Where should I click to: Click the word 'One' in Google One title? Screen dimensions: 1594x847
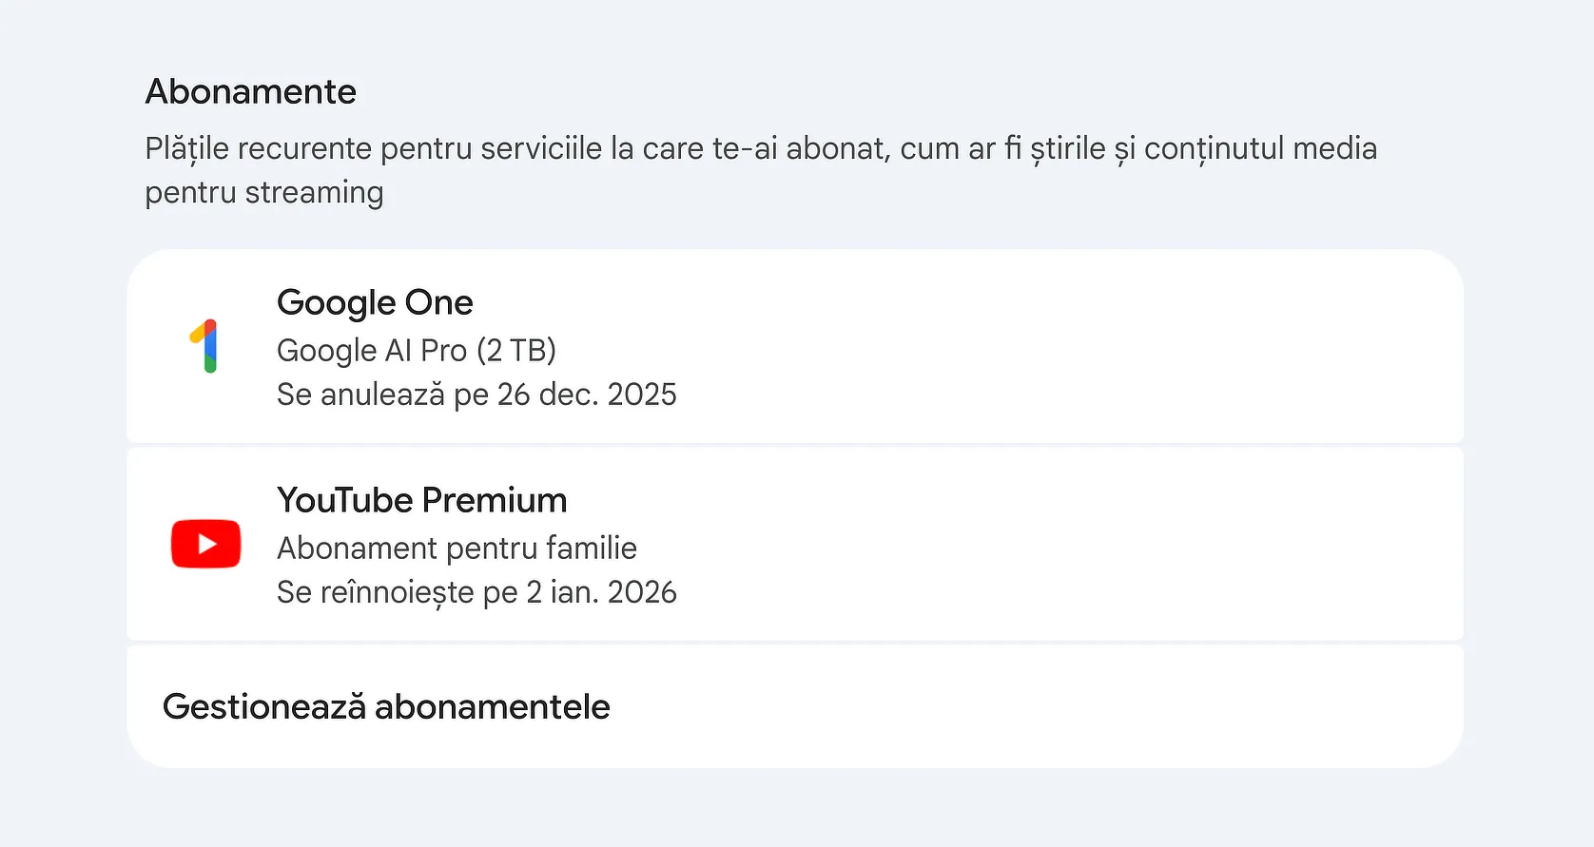point(438,302)
